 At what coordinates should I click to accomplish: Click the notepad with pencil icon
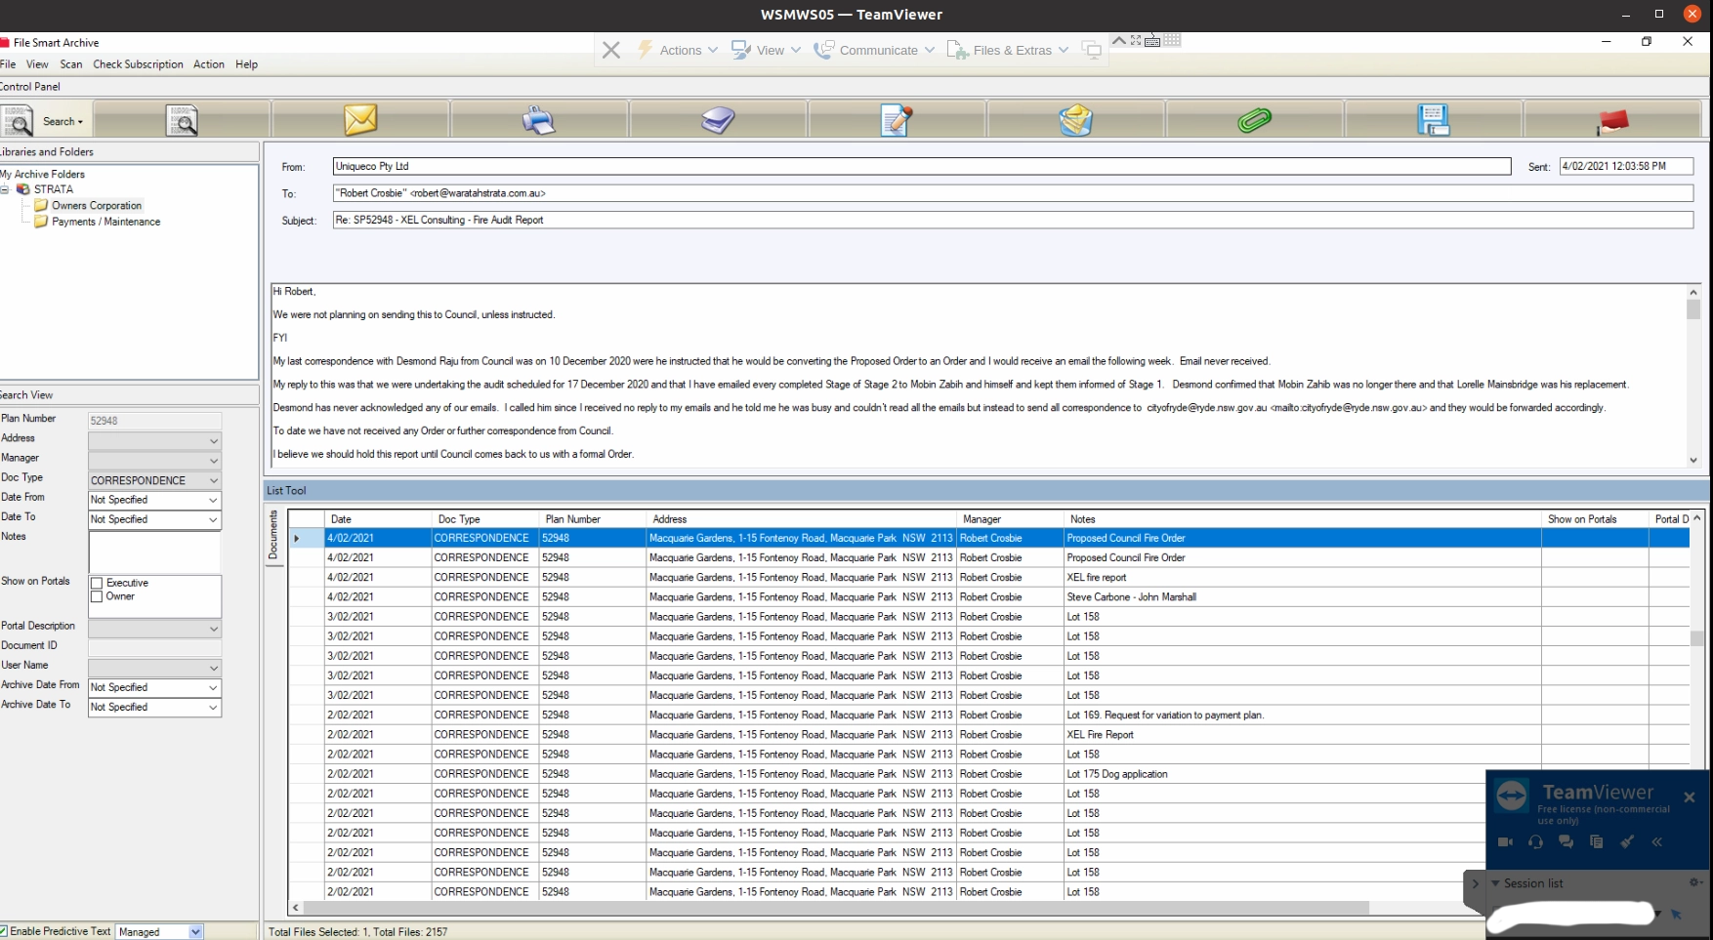coord(896,120)
